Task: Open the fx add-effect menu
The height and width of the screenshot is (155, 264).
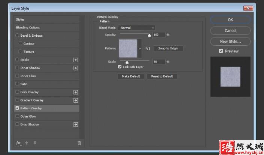Action: click(x=18, y=143)
